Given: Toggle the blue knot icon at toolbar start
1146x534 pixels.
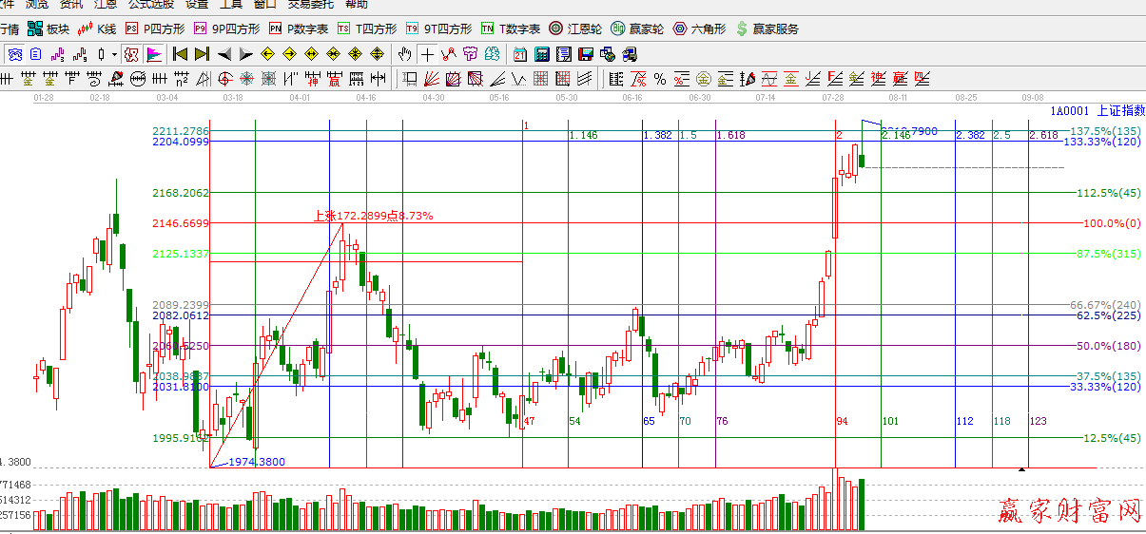Looking at the screenshot, I should pyautogui.click(x=15, y=54).
